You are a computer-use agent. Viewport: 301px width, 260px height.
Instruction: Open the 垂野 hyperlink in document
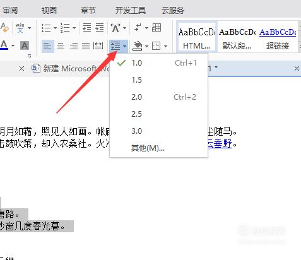[x=223, y=144]
